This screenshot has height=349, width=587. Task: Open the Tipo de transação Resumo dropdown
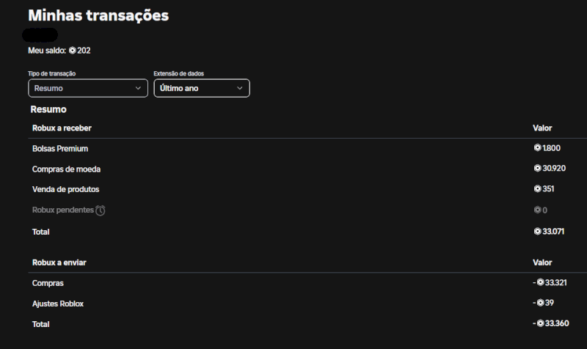coord(87,88)
